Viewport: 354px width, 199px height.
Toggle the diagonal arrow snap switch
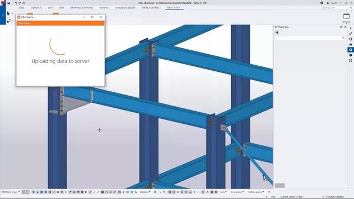point(207,192)
